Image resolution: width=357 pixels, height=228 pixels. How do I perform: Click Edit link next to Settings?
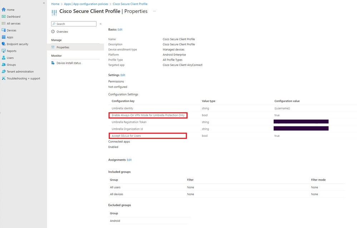click(123, 75)
